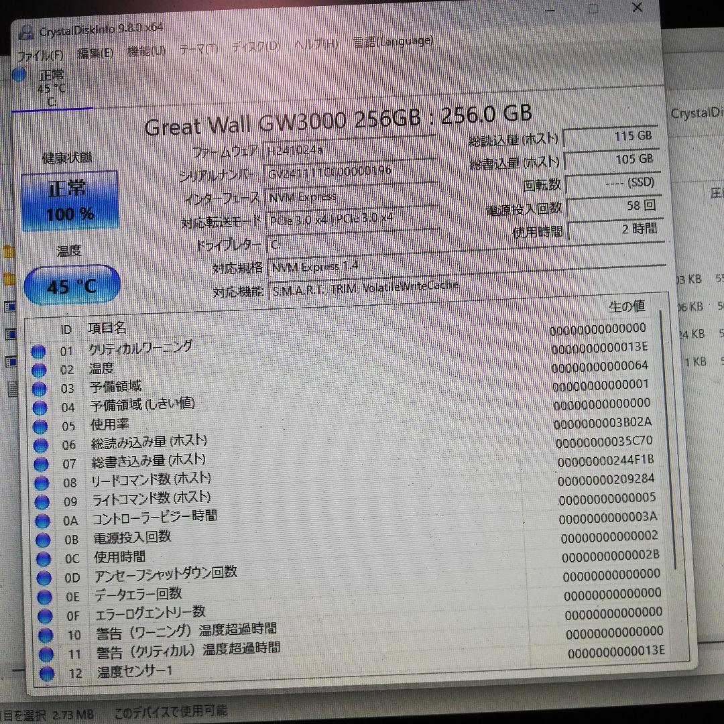Click the status icon for row 09 ライトコマンド数

42,502
